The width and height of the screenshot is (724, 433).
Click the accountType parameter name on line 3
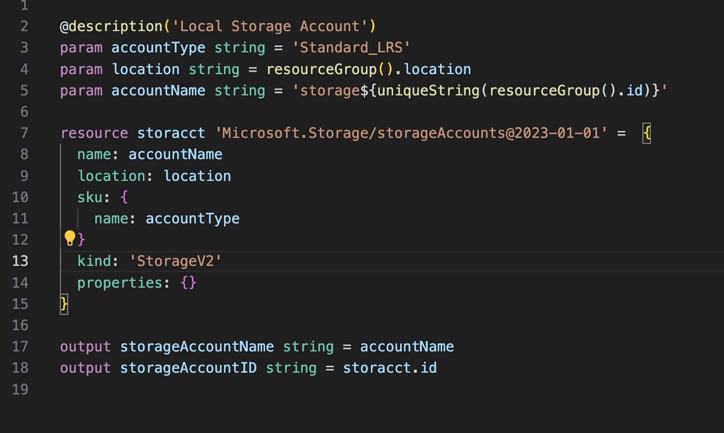(x=159, y=48)
